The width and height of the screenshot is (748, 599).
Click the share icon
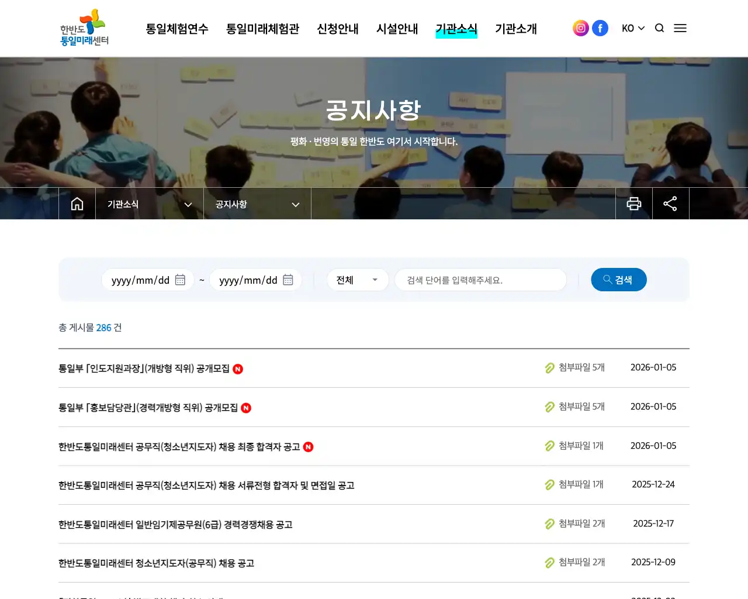(670, 204)
